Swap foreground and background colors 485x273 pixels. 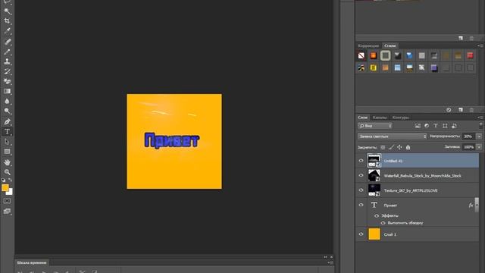click(x=10, y=180)
